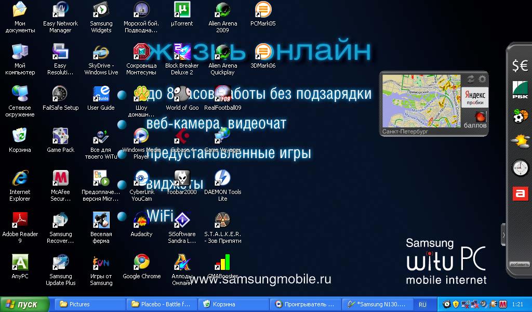Open RU language indicator

click(x=422, y=305)
